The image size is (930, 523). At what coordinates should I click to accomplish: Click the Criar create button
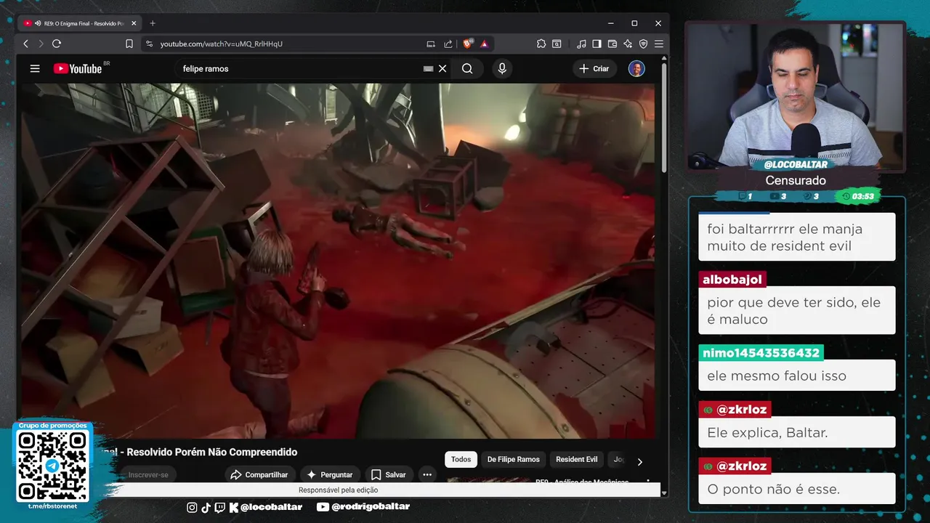coord(594,68)
